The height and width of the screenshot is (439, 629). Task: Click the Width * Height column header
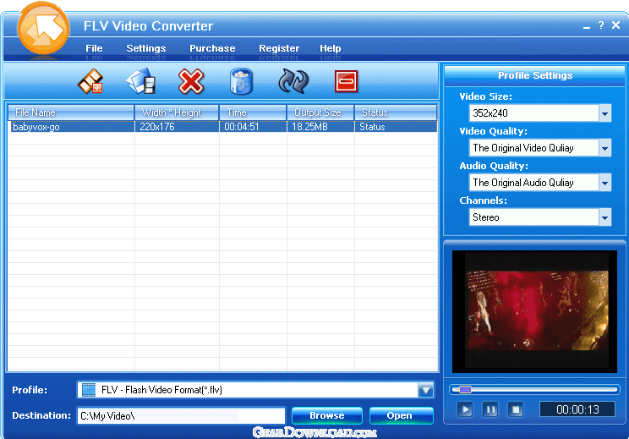tap(177, 112)
